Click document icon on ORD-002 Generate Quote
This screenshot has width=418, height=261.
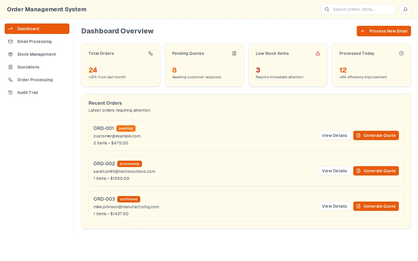tap(358, 171)
